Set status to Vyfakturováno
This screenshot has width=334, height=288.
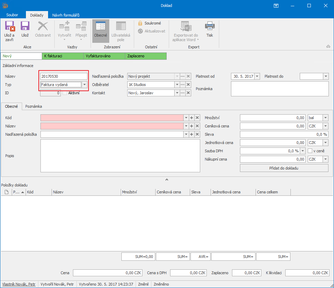click(x=104, y=56)
